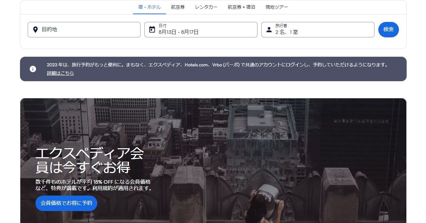Click the calendar icon in the date field
The width and height of the screenshot is (426, 223).
point(152,30)
